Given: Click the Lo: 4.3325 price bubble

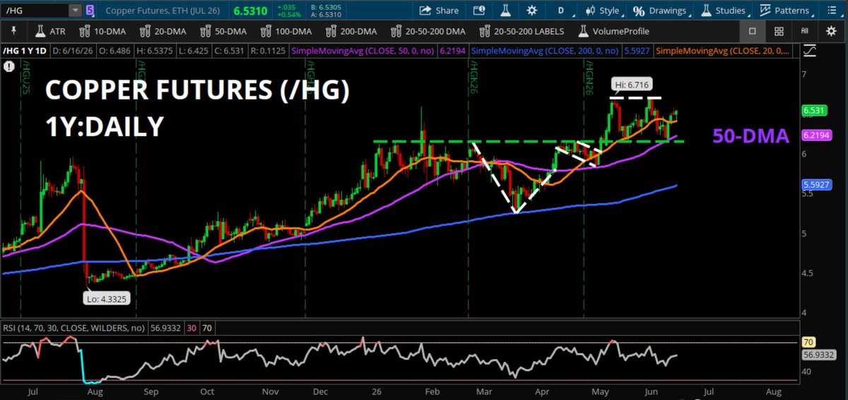Looking at the screenshot, I should coord(108,300).
